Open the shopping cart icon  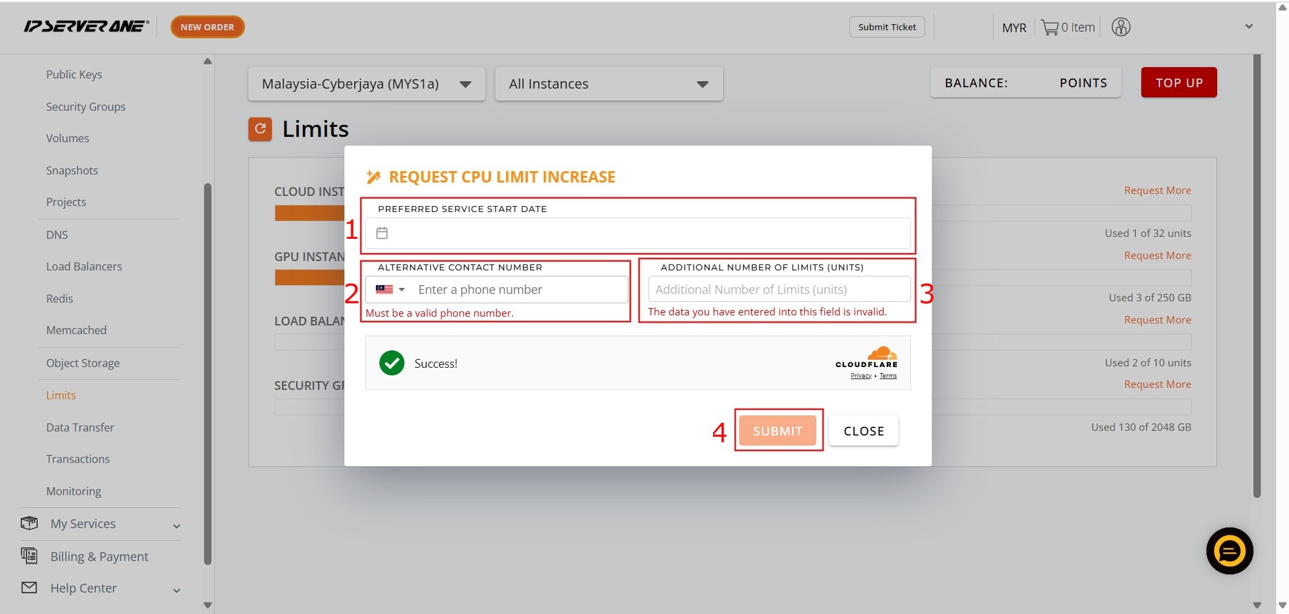coord(1049,28)
